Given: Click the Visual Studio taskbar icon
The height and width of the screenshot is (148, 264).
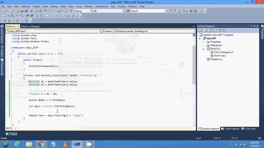Looking at the screenshot, I should pos(77,144).
